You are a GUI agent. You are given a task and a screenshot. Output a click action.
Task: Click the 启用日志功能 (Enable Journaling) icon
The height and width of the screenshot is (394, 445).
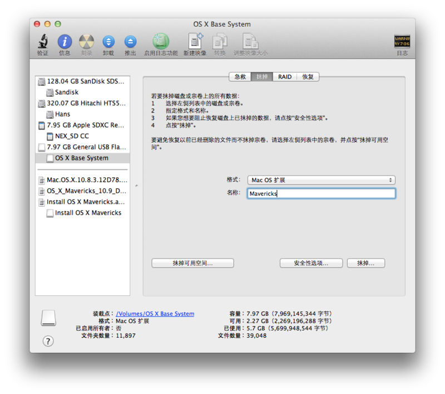pos(161,41)
